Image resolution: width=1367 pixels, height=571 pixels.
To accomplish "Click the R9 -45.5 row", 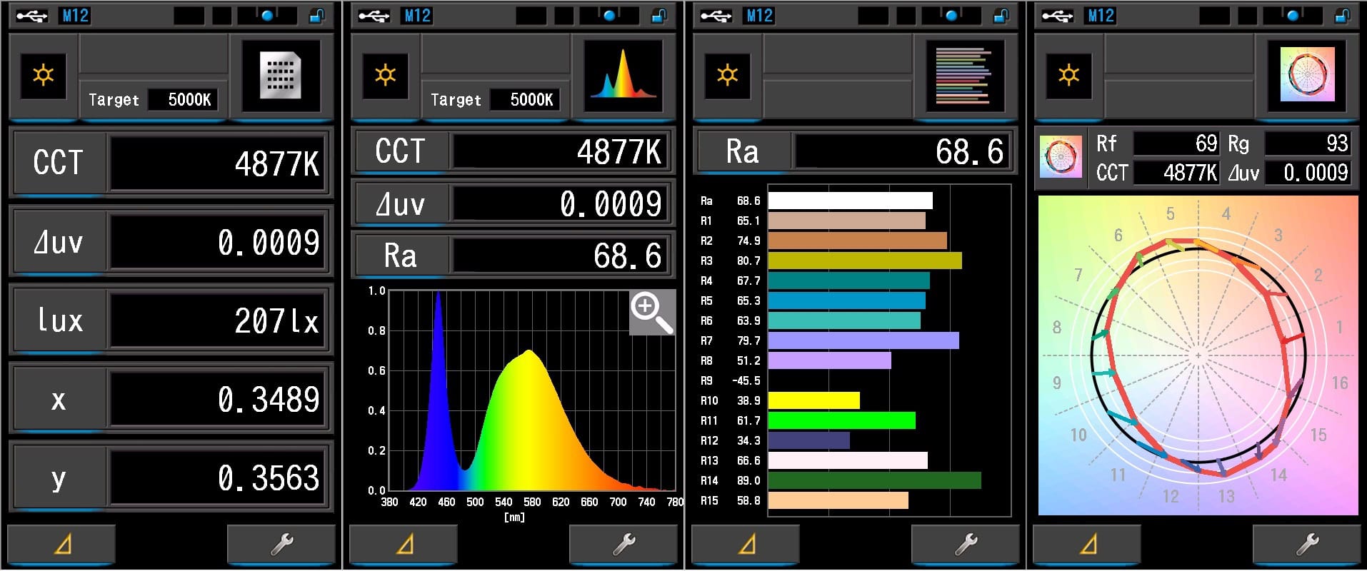I will pyautogui.click(x=731, y=380).
